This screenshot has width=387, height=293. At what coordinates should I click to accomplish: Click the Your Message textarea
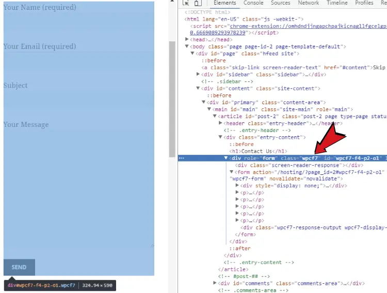tap(79, 189)
